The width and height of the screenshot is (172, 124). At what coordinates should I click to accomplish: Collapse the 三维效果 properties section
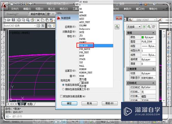pyautogui.click(x=153, y=69)
